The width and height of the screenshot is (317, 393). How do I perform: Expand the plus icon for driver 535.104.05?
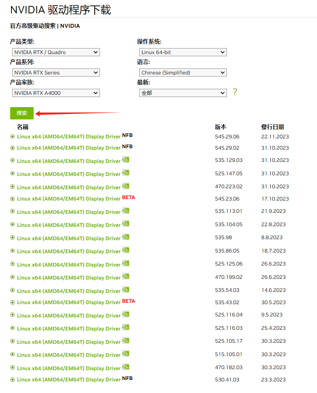pos(13,224)
